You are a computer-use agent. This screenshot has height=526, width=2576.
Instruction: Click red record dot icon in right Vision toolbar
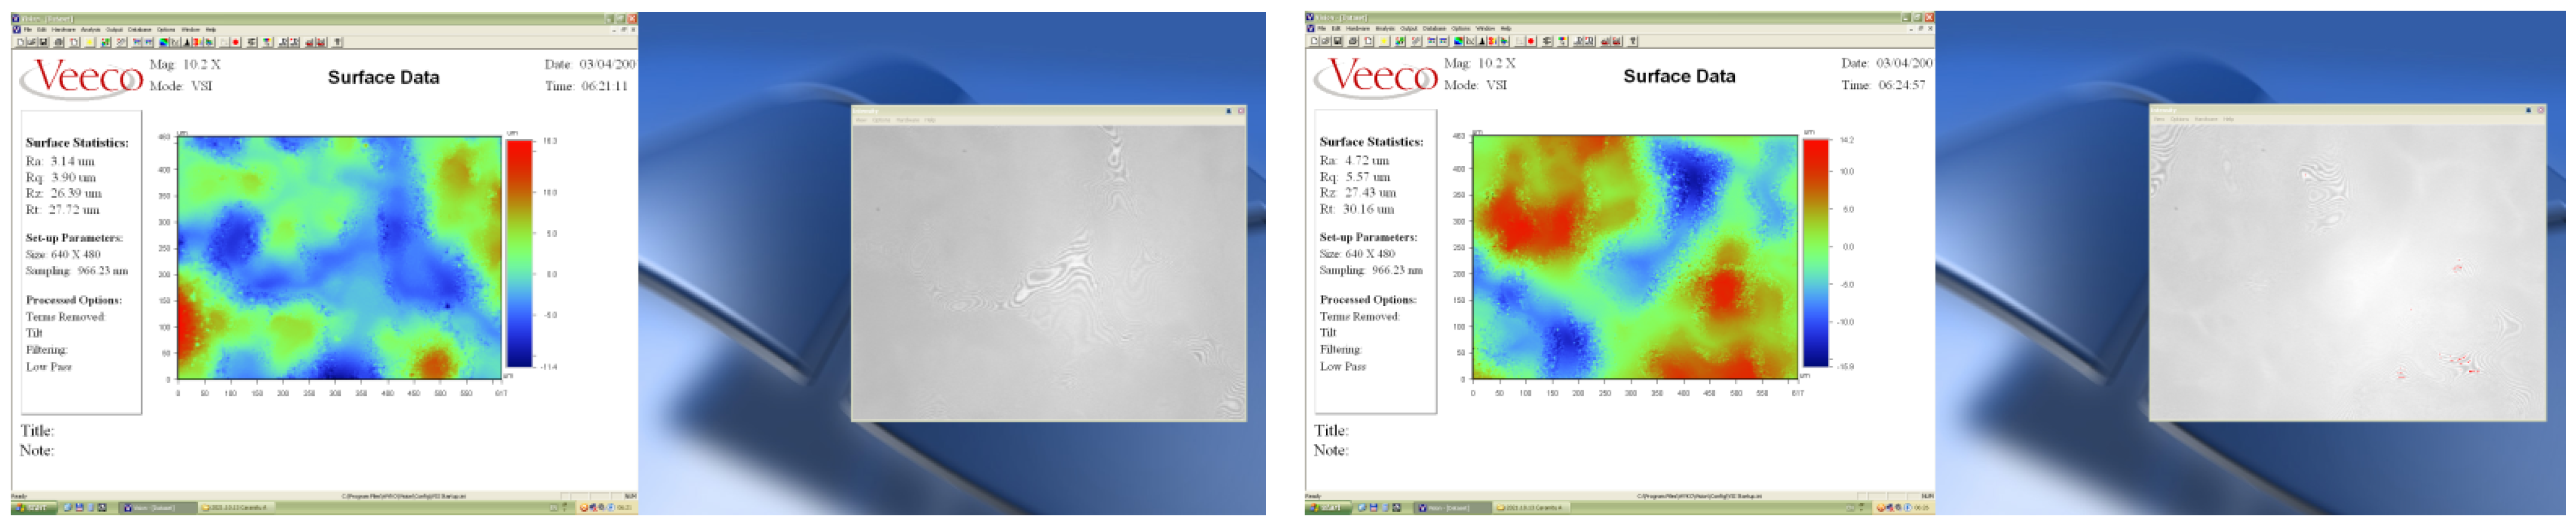click(x=1531, y=41)
